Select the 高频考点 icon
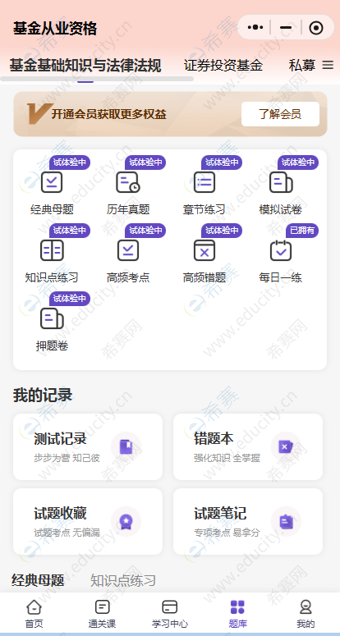The width and height of the screenshot is (340, 636). (128, 250)
